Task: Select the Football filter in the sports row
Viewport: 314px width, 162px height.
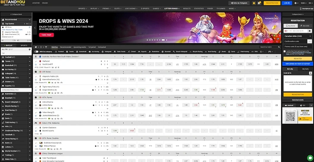Action: [60, 52]
